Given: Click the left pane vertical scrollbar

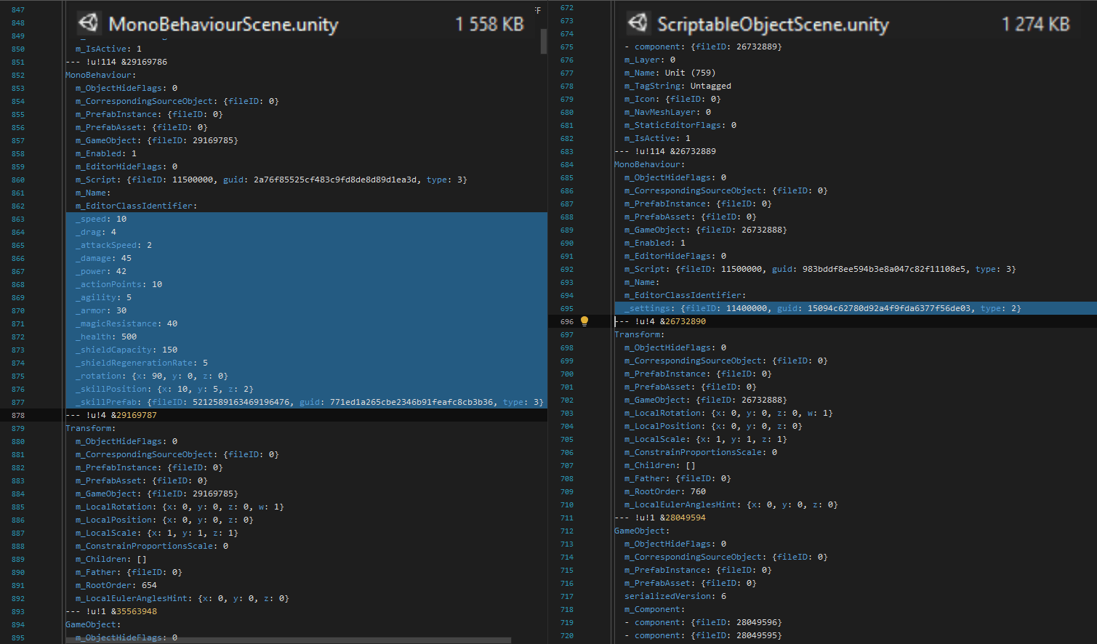Looking at the screenshot, I should [542, 41].
